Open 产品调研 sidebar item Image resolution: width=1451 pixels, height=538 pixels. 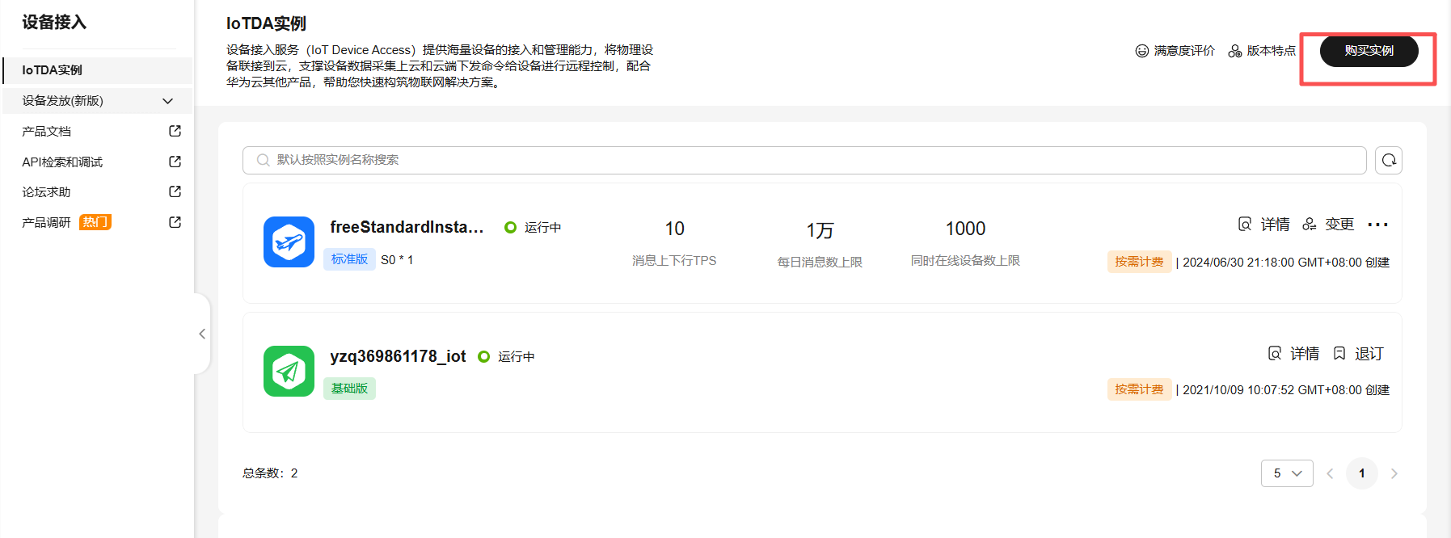point(47,223)
